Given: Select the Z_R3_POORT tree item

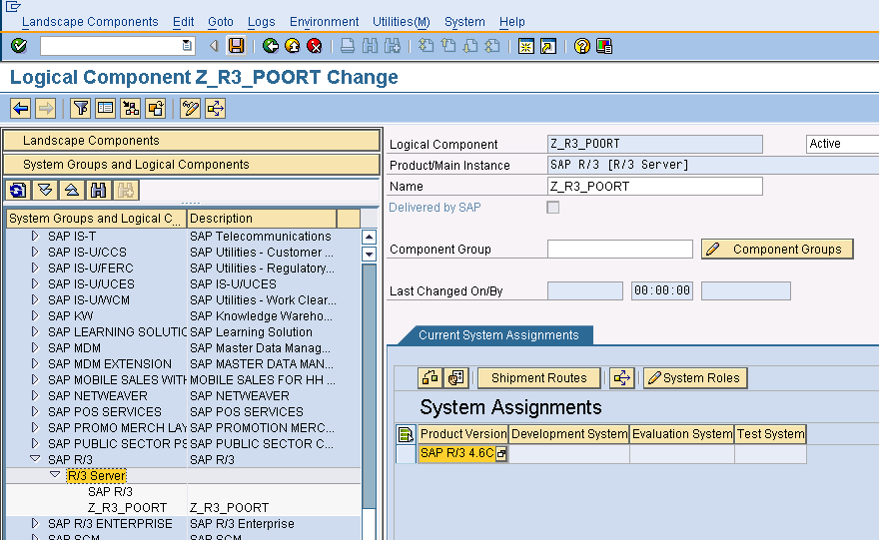Looking at the screenshot, I should click(127, 507).
